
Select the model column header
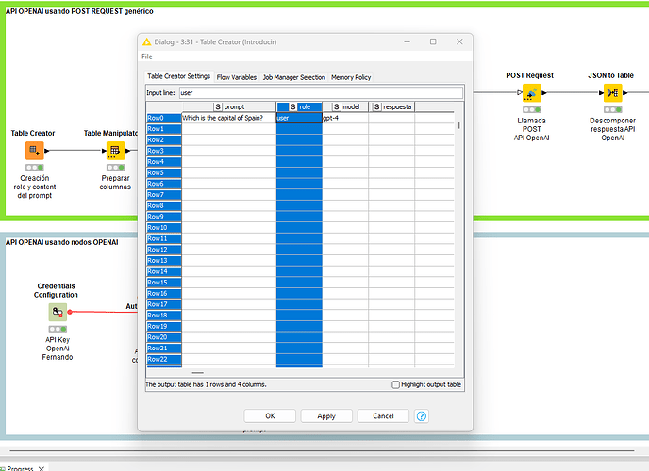click(x=350, y=106)
